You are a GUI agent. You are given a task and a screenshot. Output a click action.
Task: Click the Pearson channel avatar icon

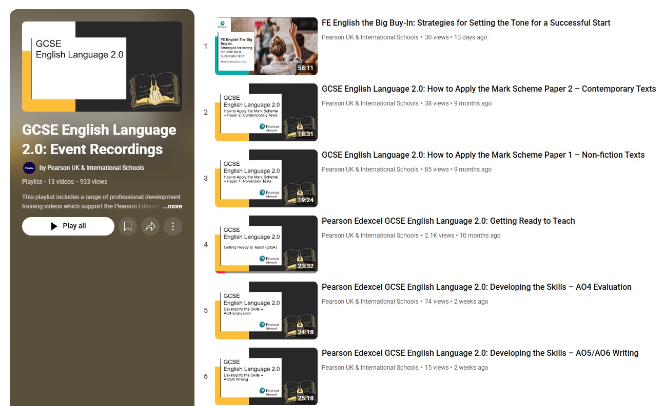(29, 168)
